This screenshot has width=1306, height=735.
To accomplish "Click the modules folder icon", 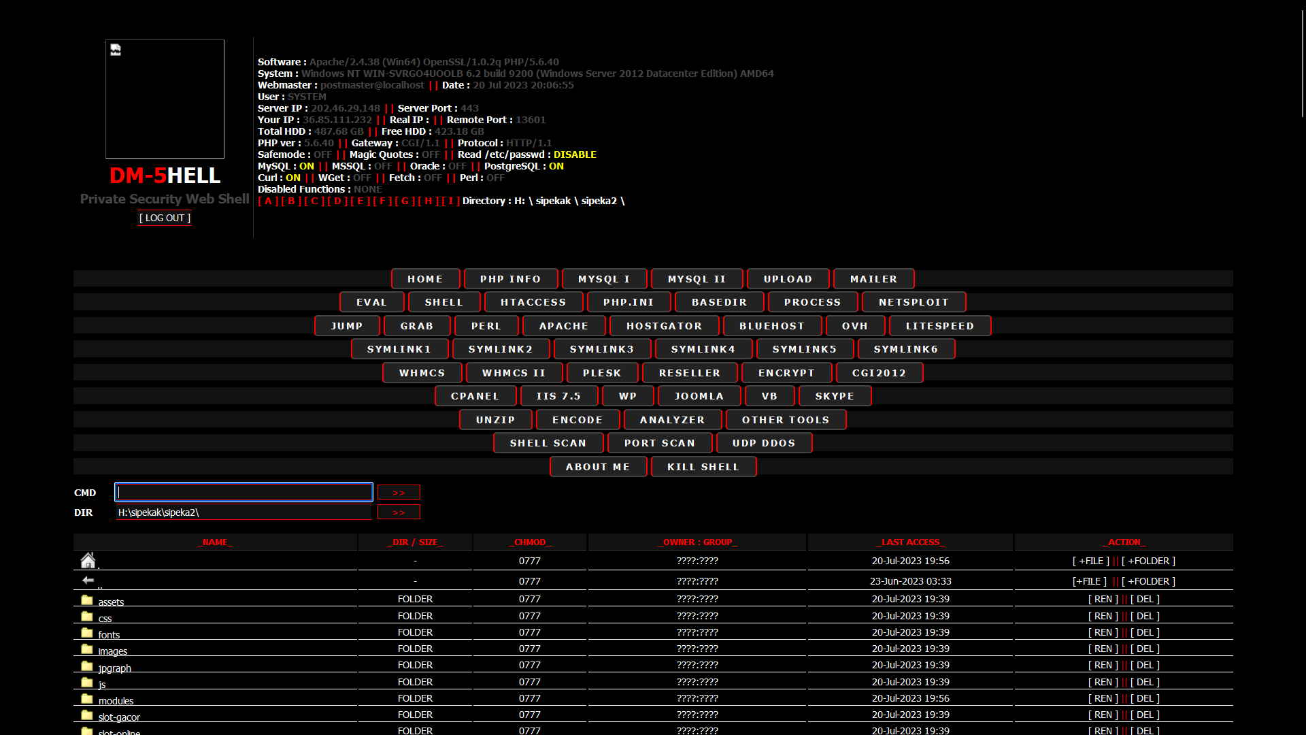I will pyautogui.click(x=87, y=698).
